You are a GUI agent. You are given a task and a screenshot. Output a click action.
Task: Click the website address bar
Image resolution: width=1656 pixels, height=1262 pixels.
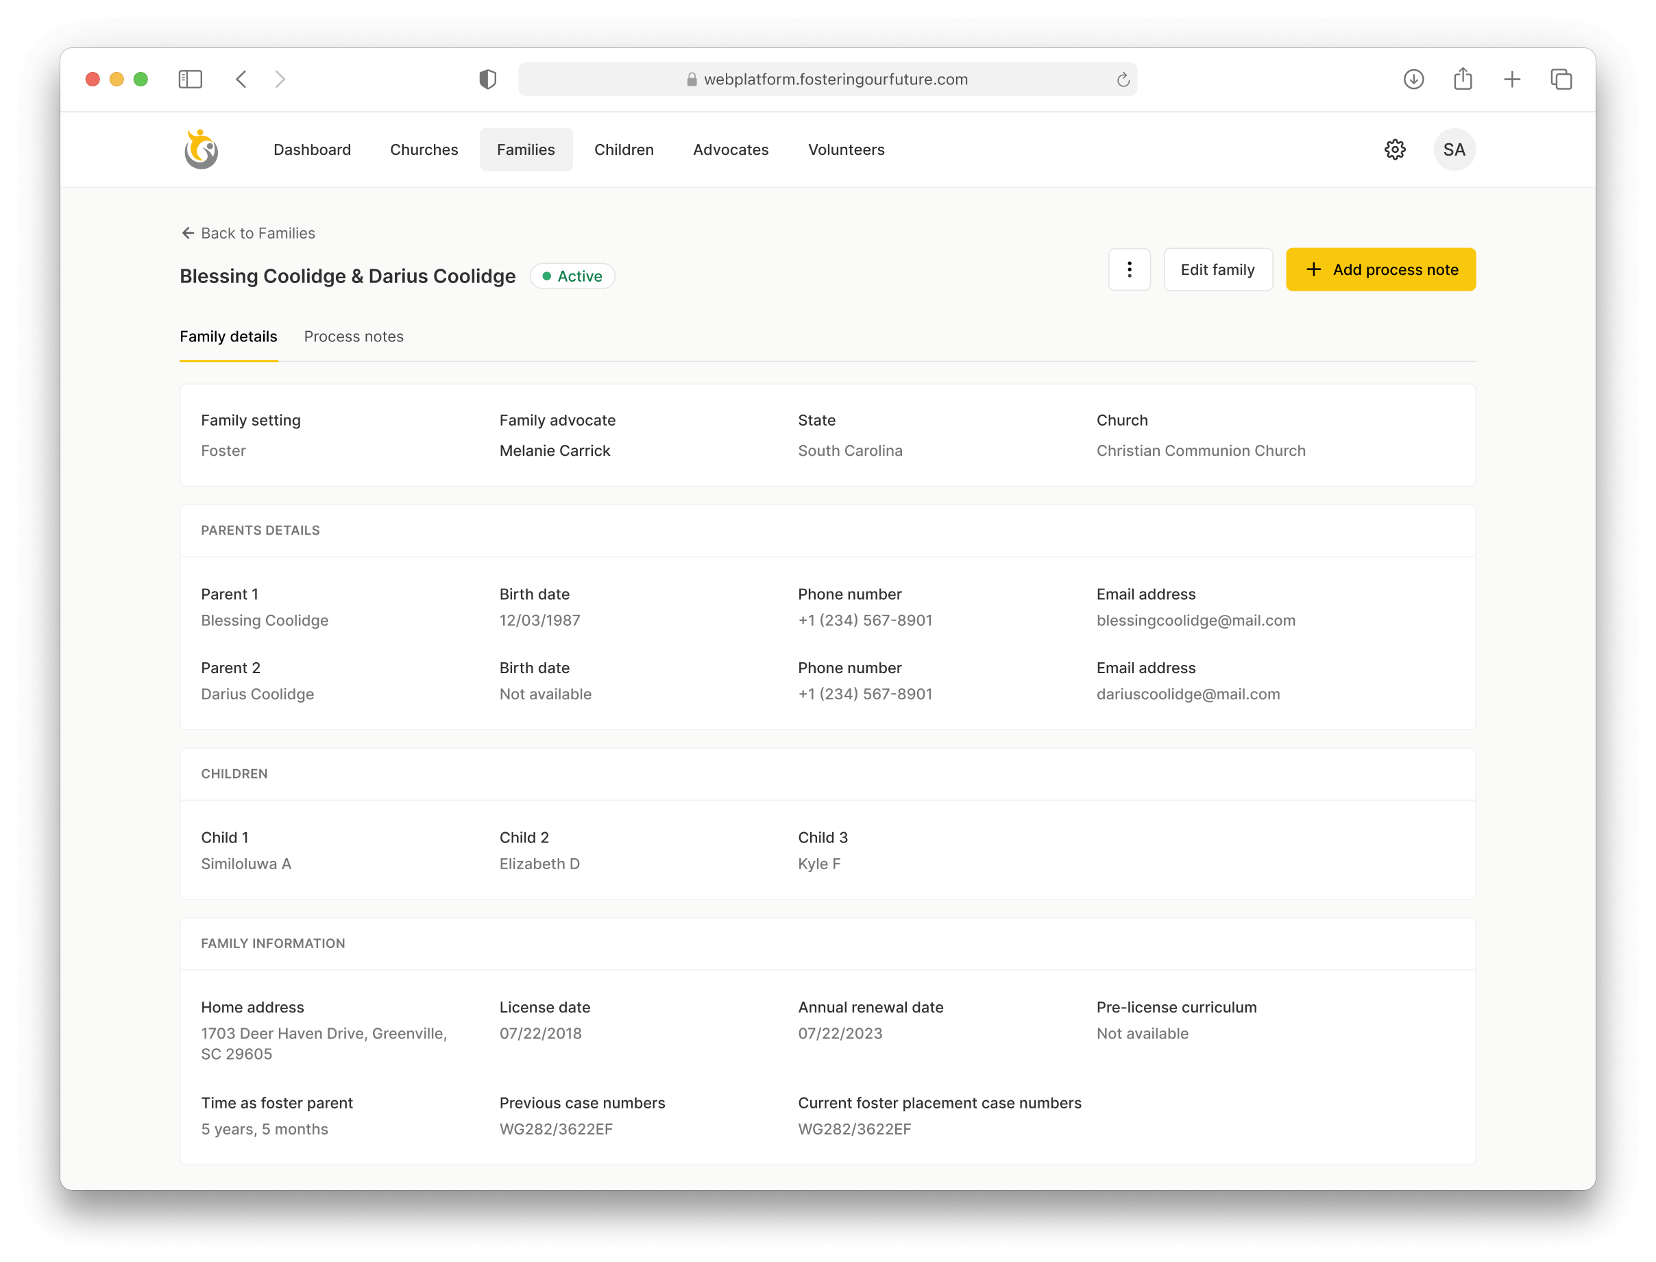tap(826, 79)
